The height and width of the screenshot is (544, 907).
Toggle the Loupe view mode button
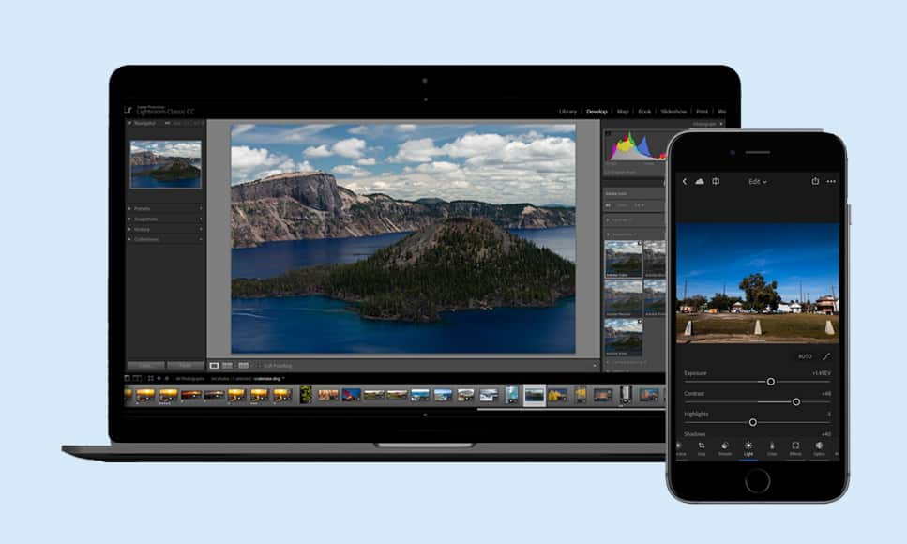(215, 365)
